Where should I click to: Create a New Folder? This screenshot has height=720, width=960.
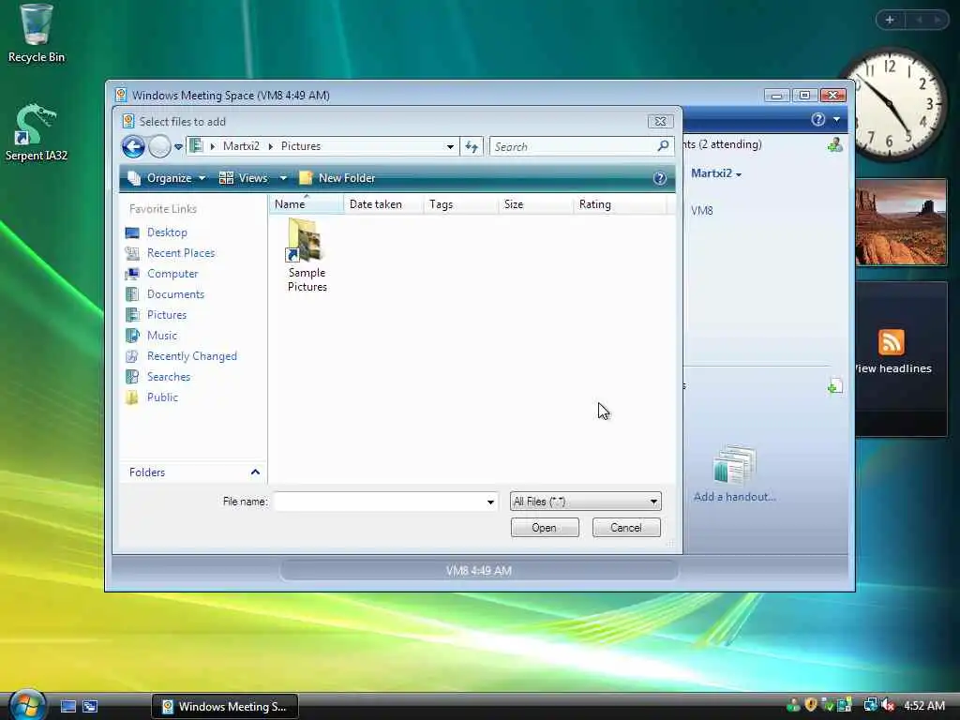point(337,178)
